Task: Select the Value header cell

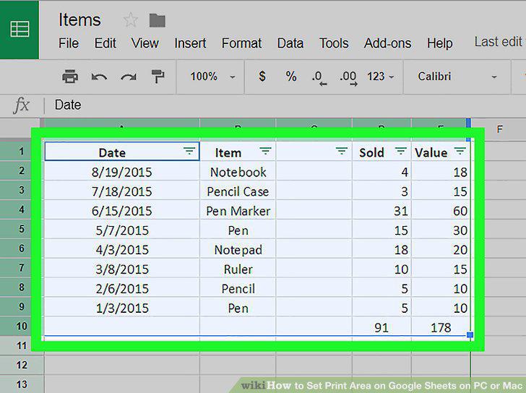Action: 441,151
